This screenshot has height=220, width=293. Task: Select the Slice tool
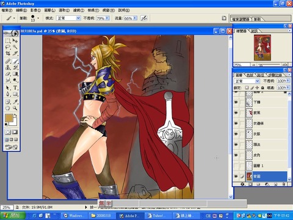[x=15, y=53]
